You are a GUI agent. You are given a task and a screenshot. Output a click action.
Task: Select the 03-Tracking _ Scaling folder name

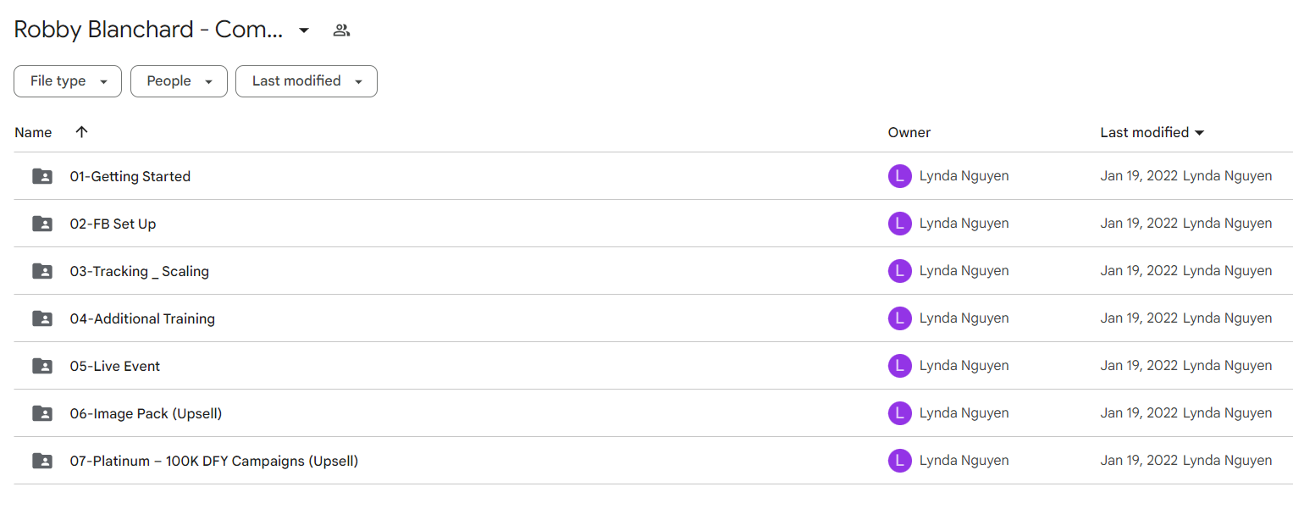point(139,271)
